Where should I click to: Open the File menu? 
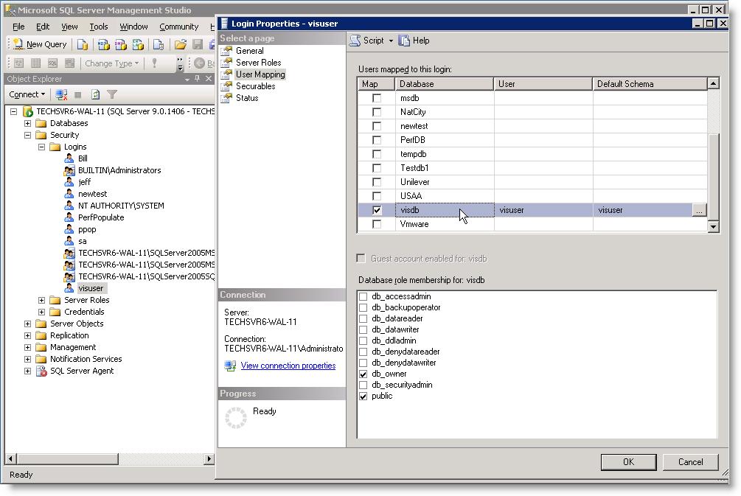[x=18, y=27]
